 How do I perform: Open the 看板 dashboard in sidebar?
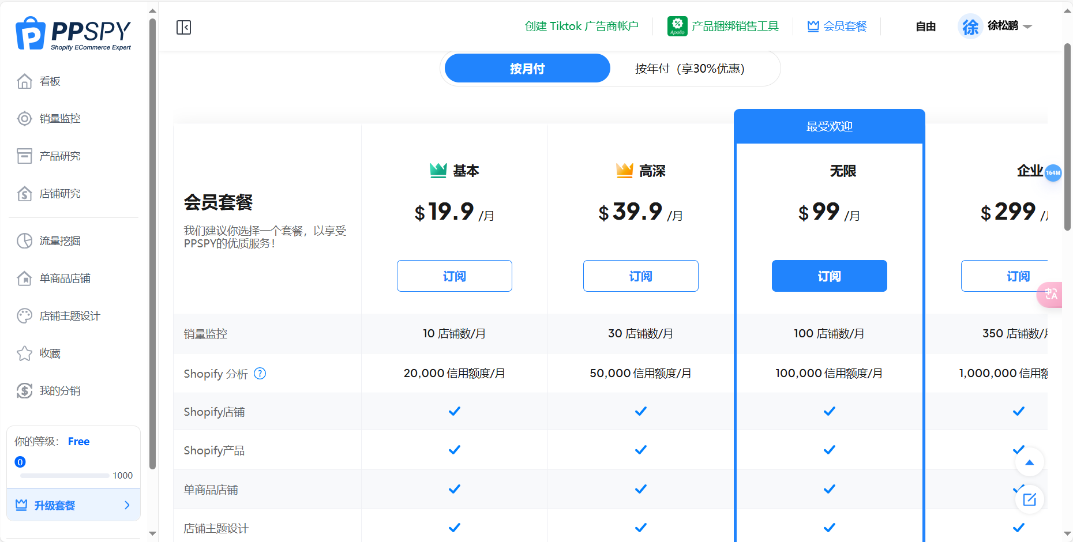49,81
